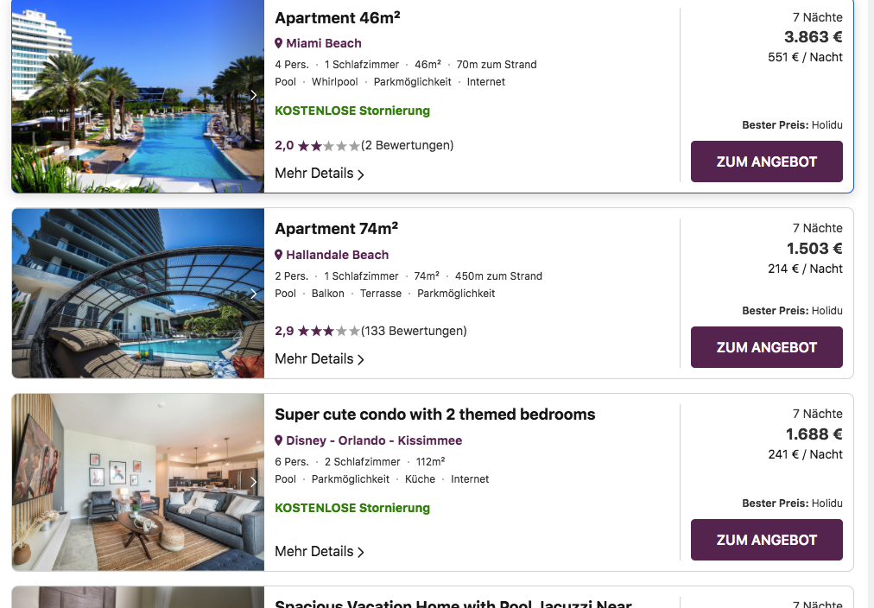Open the Apartment 46m² listing title

click(337, 18)
